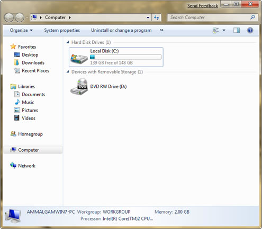Click the Send Feedback link

(x=203, y=6)
